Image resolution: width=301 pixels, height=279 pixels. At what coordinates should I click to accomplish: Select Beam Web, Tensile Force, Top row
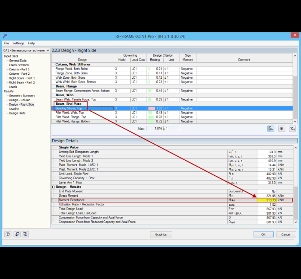[172, 99]
